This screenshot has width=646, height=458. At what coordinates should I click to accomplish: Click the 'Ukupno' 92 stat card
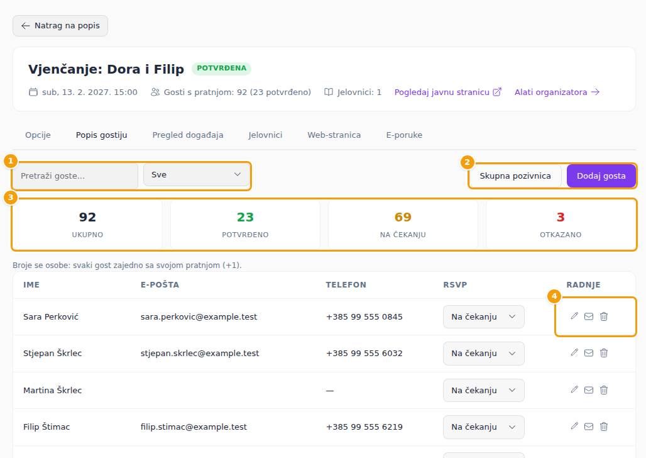(87, 225)
